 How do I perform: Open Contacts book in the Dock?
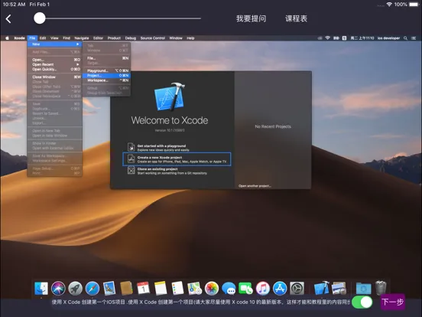coord(126,289)
